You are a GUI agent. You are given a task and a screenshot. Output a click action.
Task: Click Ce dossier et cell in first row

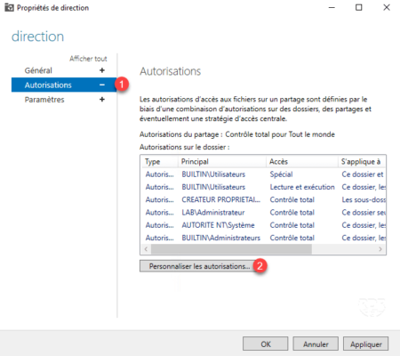(x=363, y=174)
